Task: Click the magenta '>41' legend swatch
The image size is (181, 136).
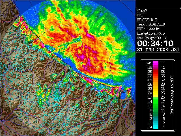Action: [156, 63]
